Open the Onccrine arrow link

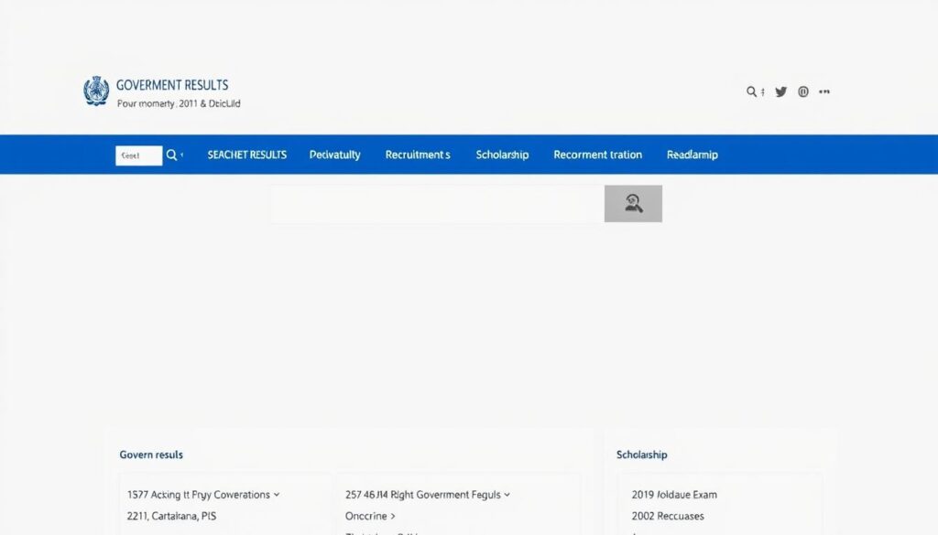coord(370,516)
